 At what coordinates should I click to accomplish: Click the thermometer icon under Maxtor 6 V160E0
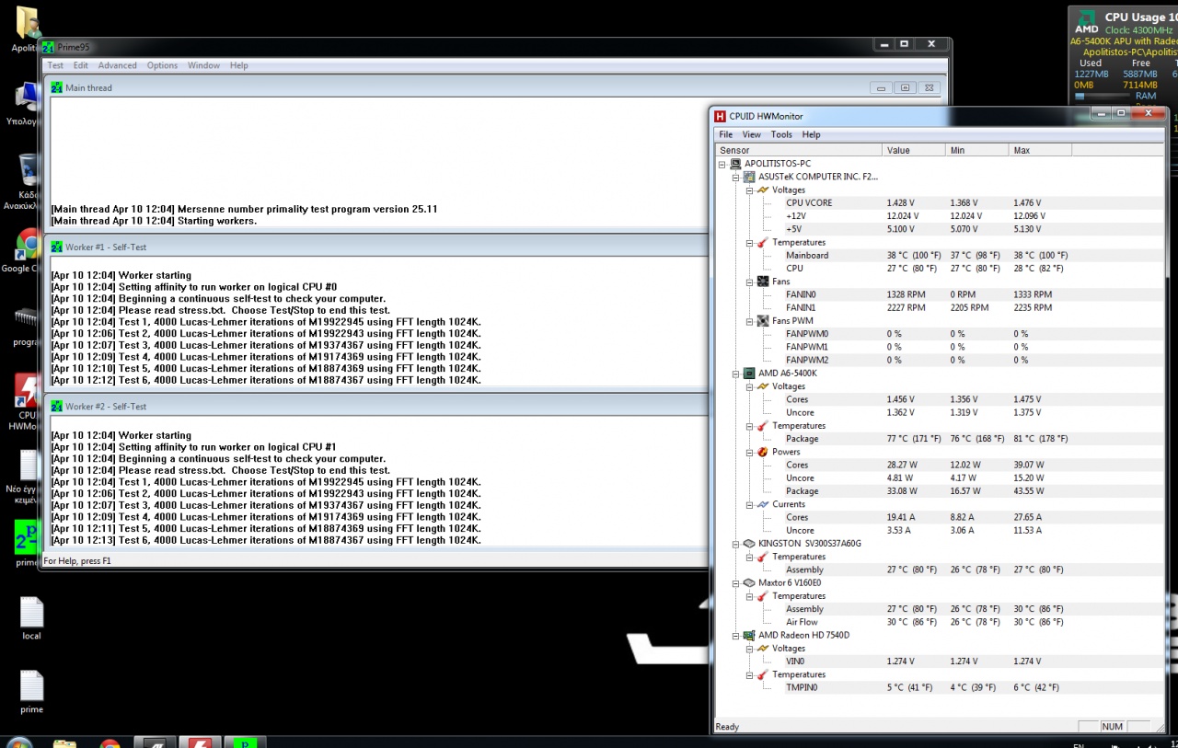(763, 596)
